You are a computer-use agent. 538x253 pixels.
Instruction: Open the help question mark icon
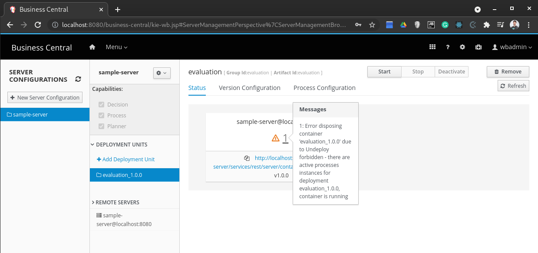coord(448,47)
